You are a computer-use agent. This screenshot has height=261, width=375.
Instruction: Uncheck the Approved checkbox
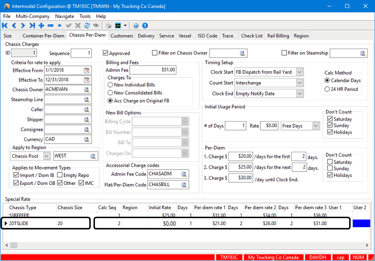click(x=105, y=53)
